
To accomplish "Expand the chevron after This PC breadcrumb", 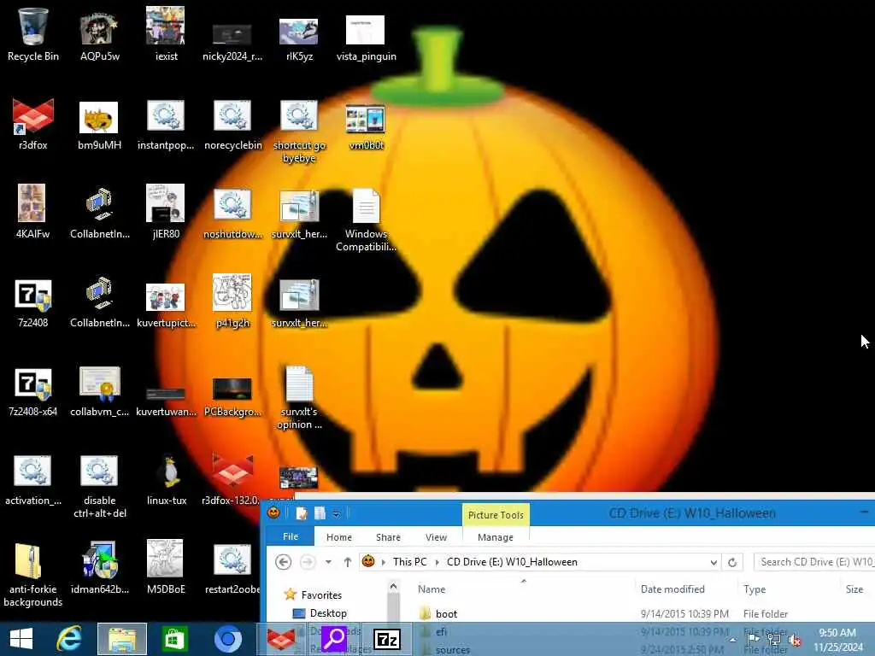I will [x=437, y=562].
